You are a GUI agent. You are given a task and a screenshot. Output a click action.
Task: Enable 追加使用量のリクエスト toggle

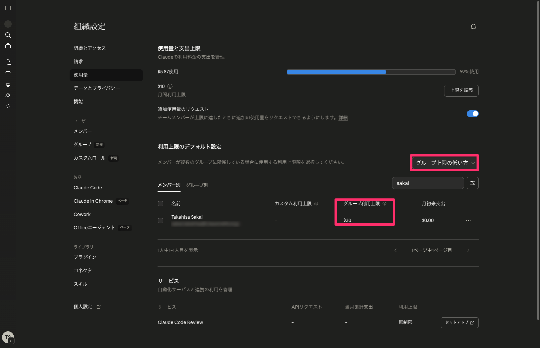472,113
